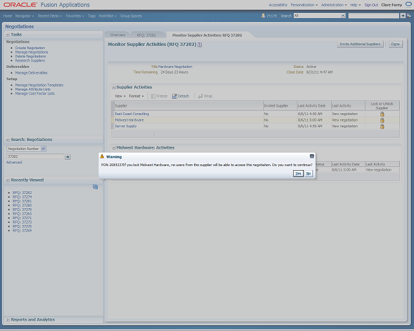
Task: Click the notifications bell icon (4124)
Action: click(x=263, y=16)
